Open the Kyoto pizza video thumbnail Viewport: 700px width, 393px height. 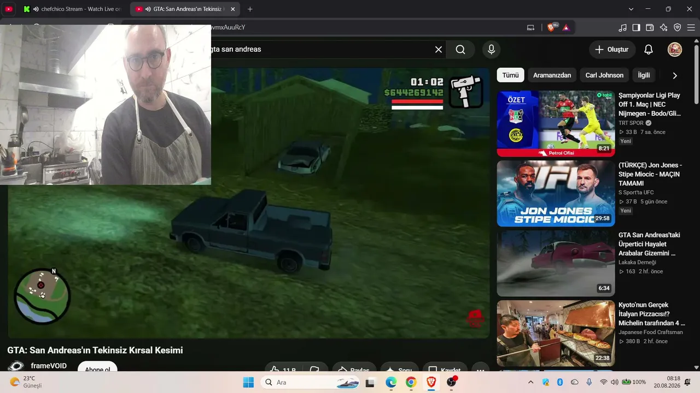click(556, 333)
